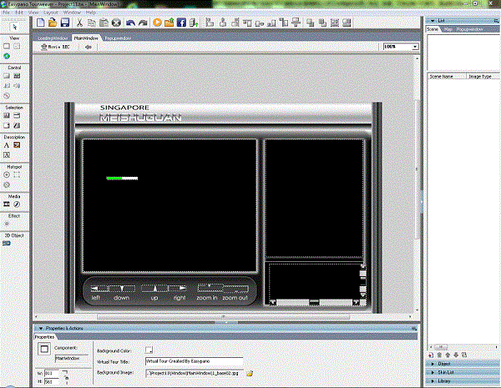Image resolution: width=501 pixels, height=388 pixels.
Task: Share to Facebook using the Facebook icon
Action: click(181, 23)
